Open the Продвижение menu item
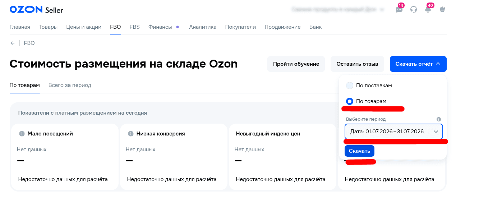The height and width of the screenshot is (198, 479). [282, 27]
